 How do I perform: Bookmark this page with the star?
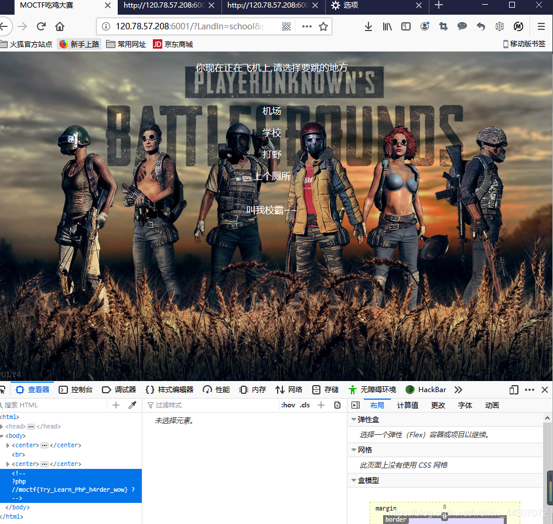click(323, 26)
